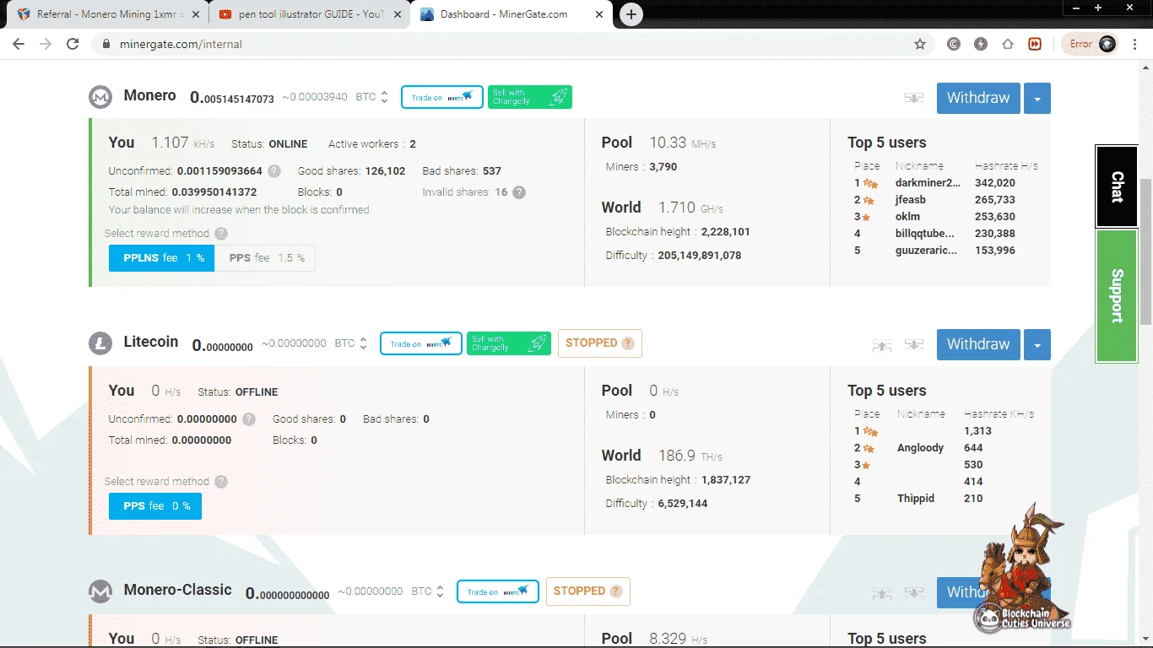Viewport: 1153px width, 648px height.
Task: Change Monero BTC currency selector
Action: pos(372,97)
